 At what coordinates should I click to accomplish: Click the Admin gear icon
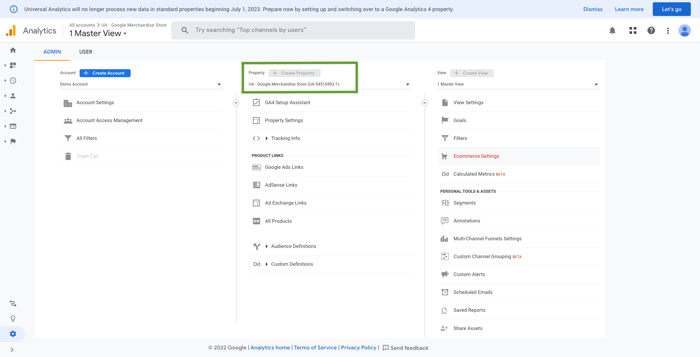[x=13, y=334]
